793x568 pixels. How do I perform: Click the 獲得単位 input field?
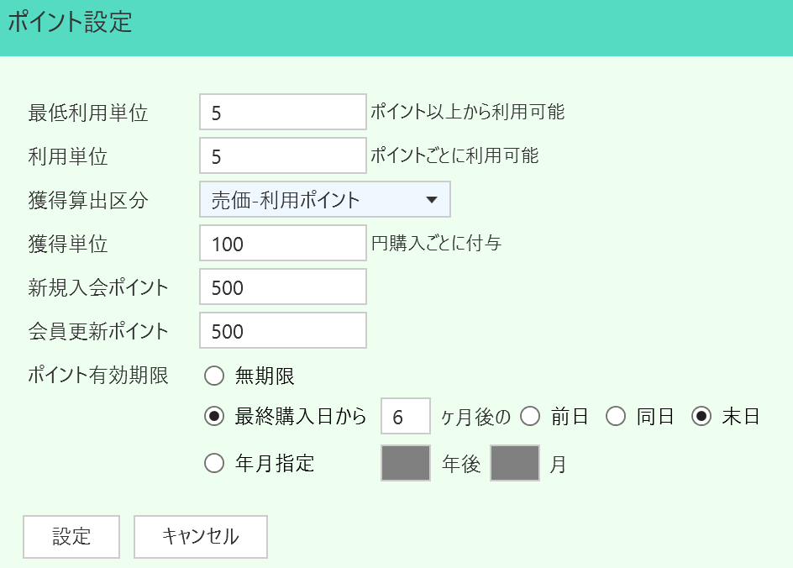[283, 244]
